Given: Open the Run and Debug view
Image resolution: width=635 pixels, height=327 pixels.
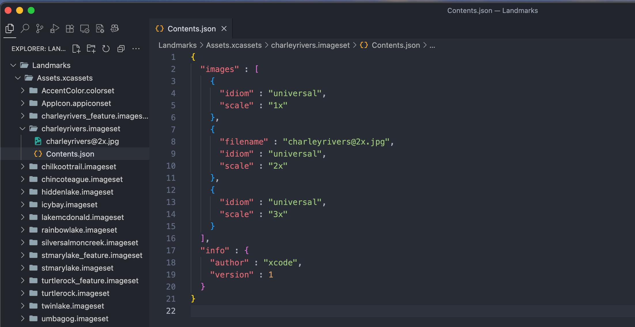Looking at the screenshot, I should (x=54, y=28).
